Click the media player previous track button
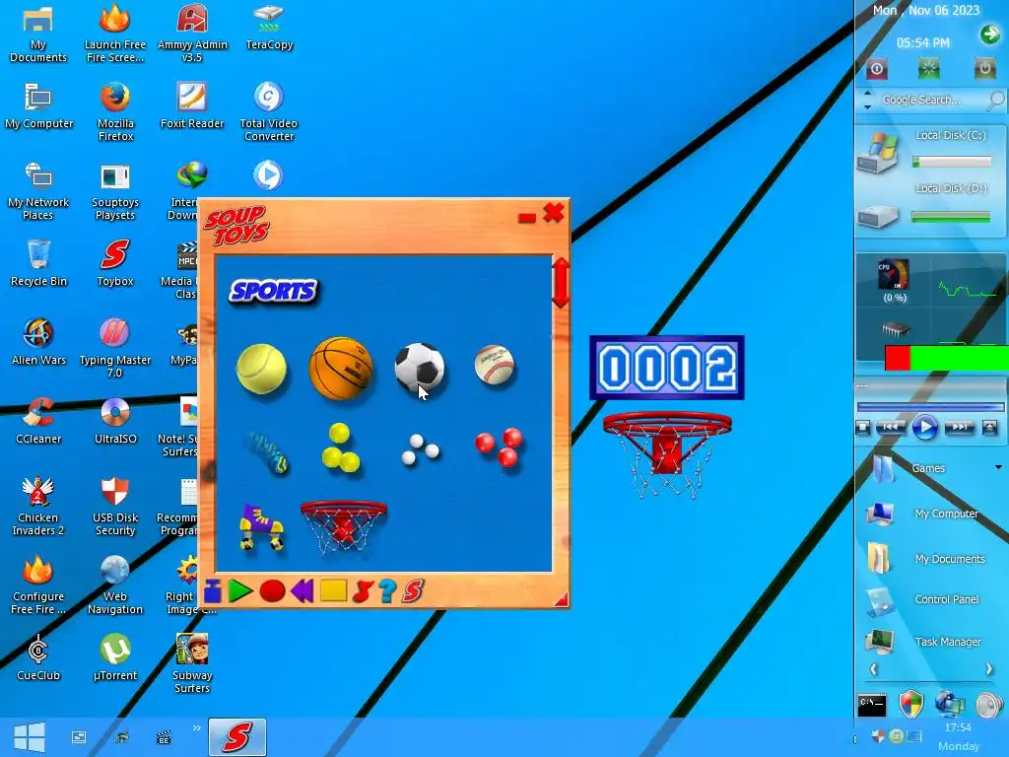 pyautogui.click(x=891, y=427)
